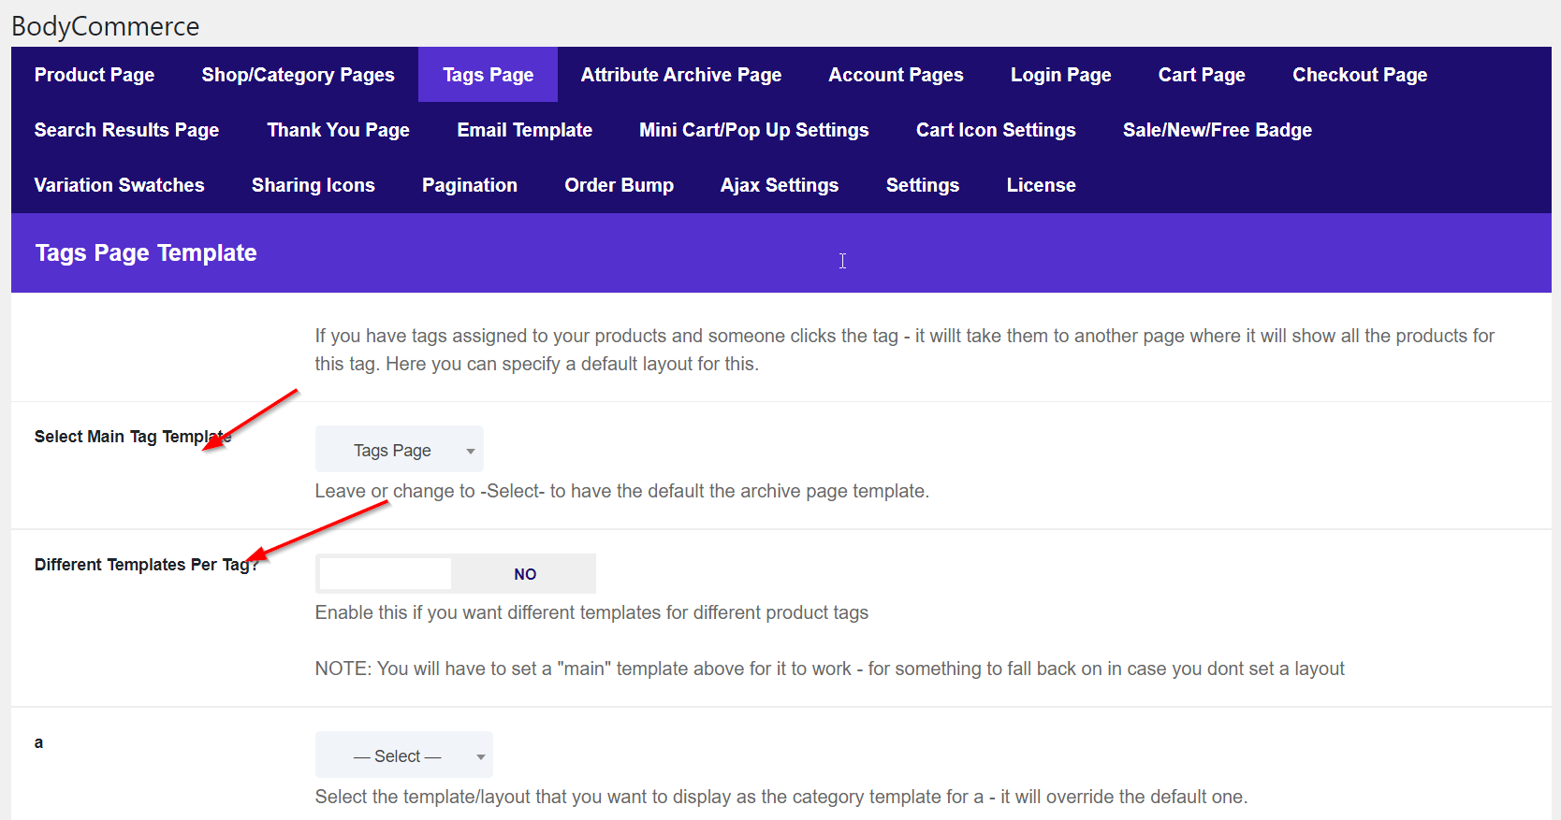The width and height of the screenshot is (1561, 820).
Task: Open Sharing Icons tab
Action: [x=313, y=185]
